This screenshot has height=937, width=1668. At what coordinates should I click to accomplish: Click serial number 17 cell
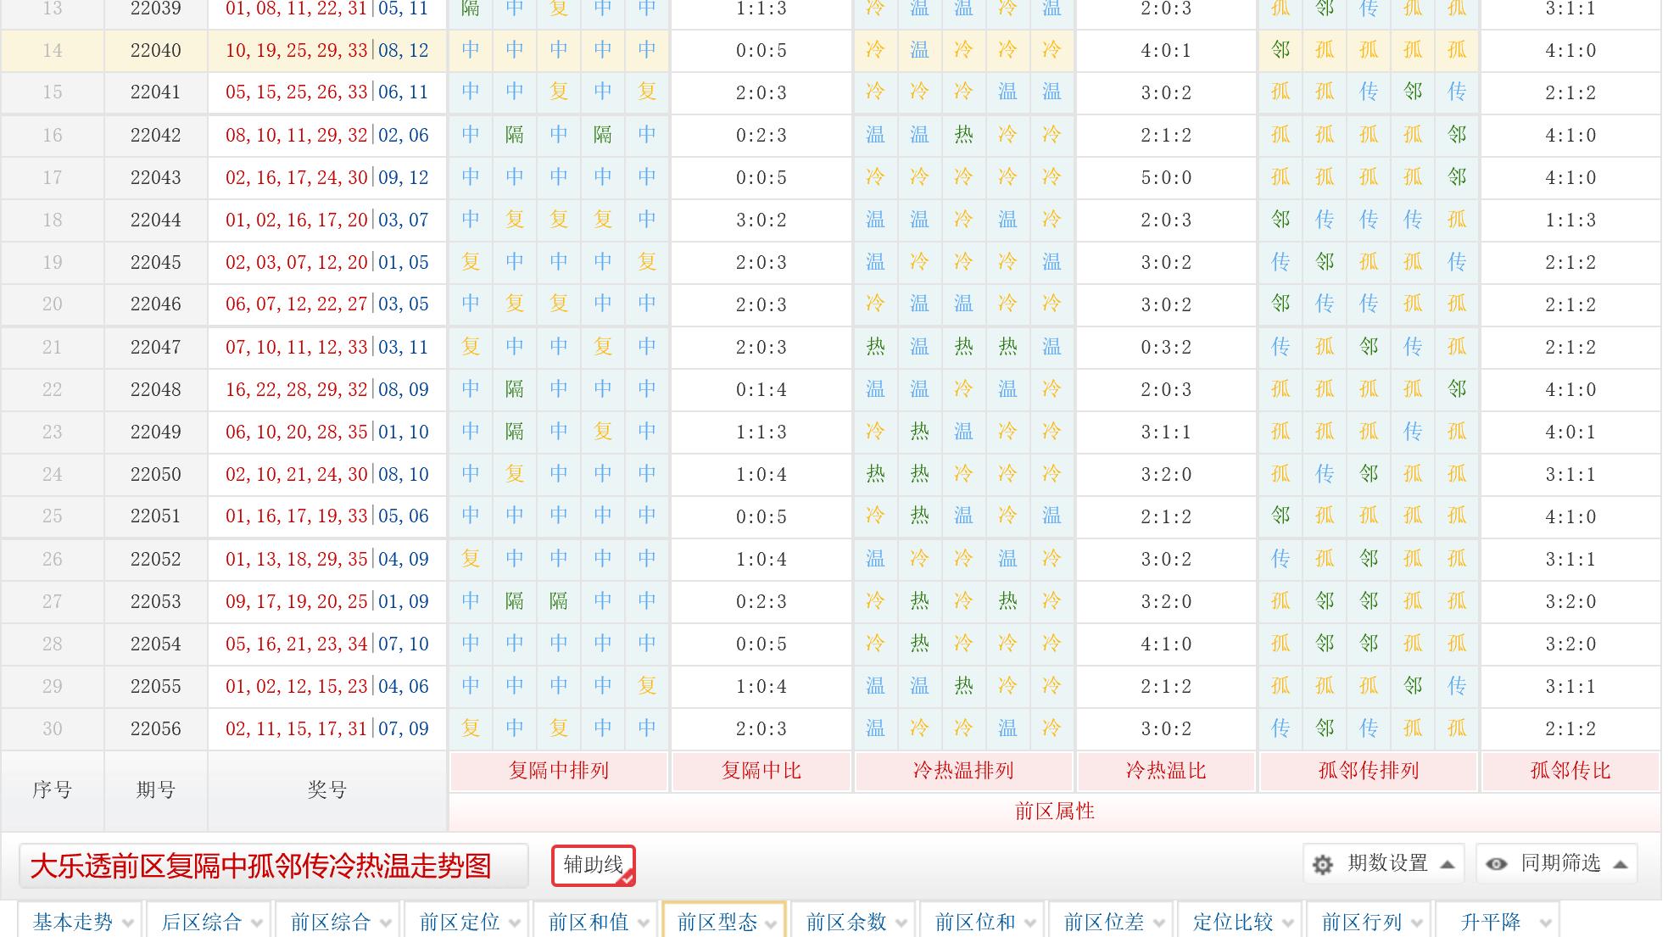click(53, 177)
